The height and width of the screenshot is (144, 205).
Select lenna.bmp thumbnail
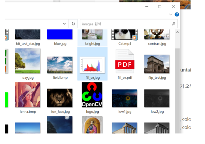coord(28,95)
